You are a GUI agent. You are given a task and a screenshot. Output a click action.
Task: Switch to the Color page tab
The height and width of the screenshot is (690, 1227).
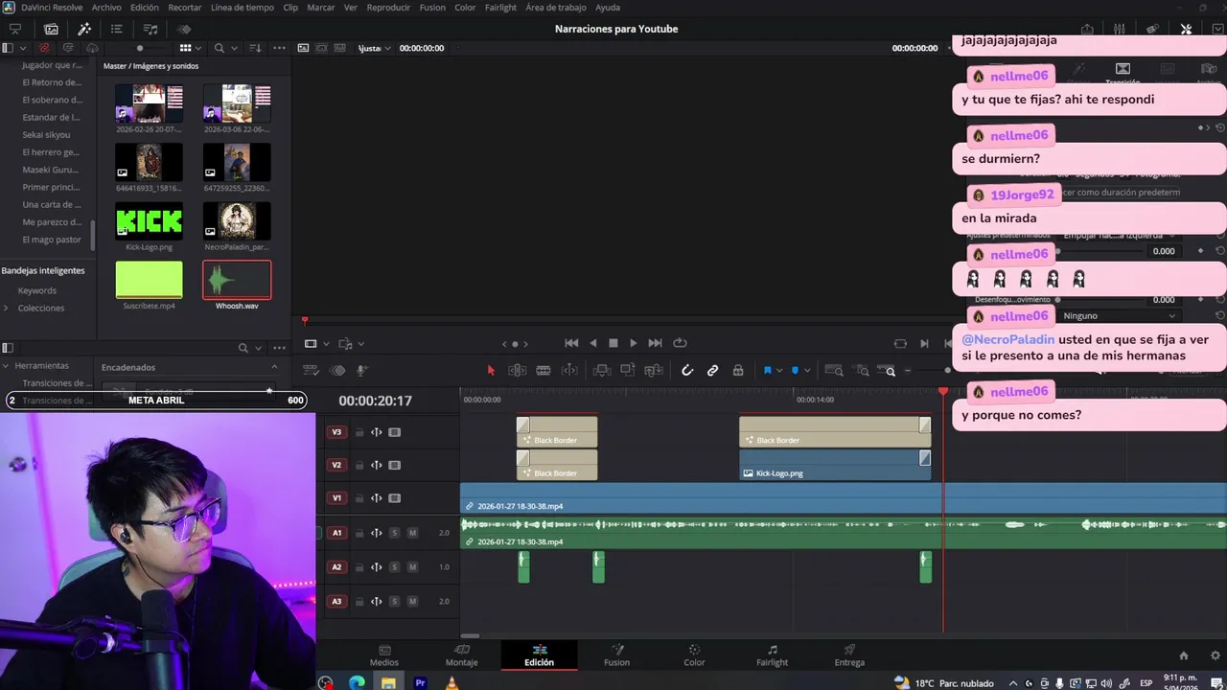pos(694,655)
